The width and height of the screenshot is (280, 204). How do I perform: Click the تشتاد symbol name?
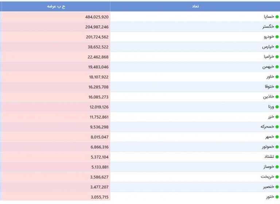269,157
